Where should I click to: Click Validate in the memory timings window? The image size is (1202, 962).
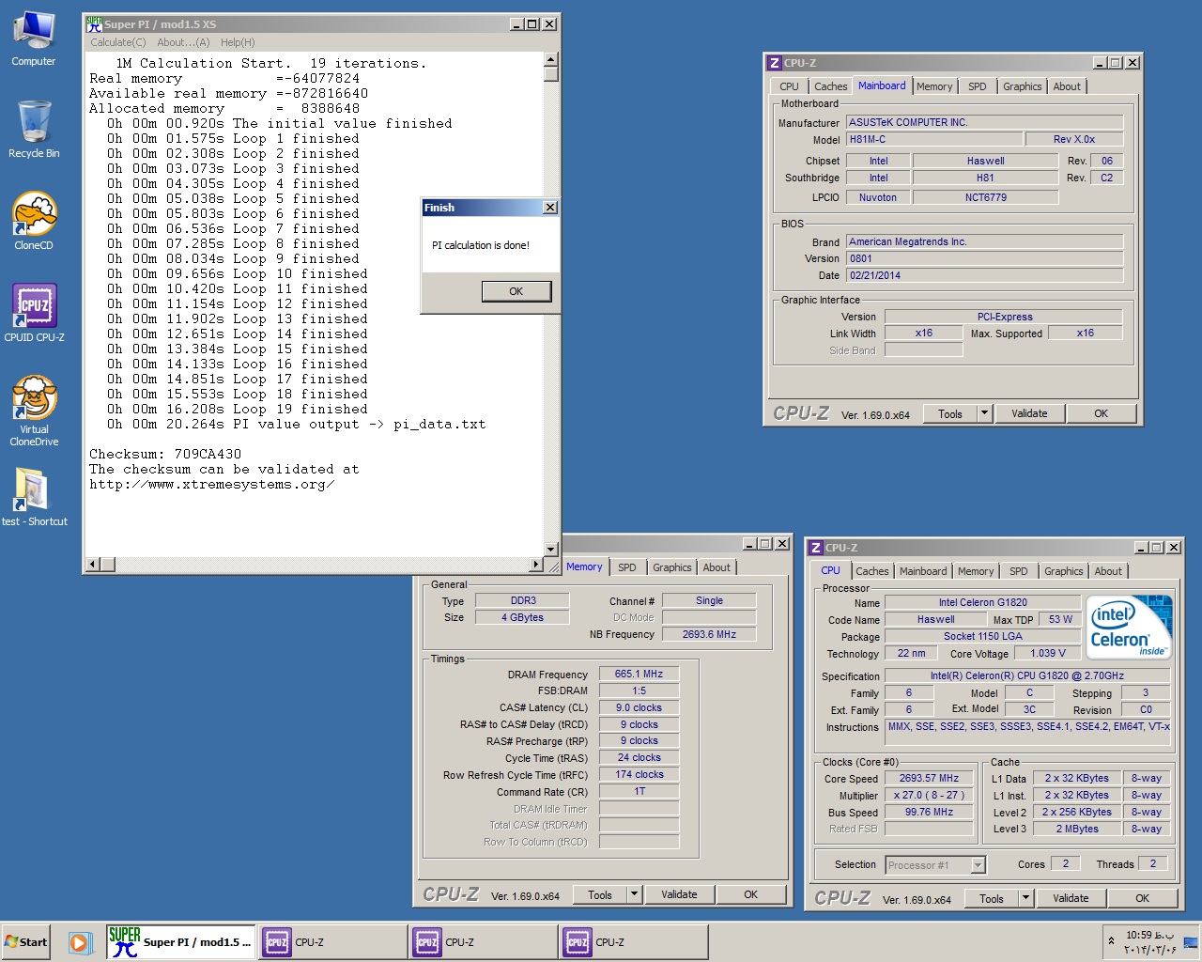point(679,894)
